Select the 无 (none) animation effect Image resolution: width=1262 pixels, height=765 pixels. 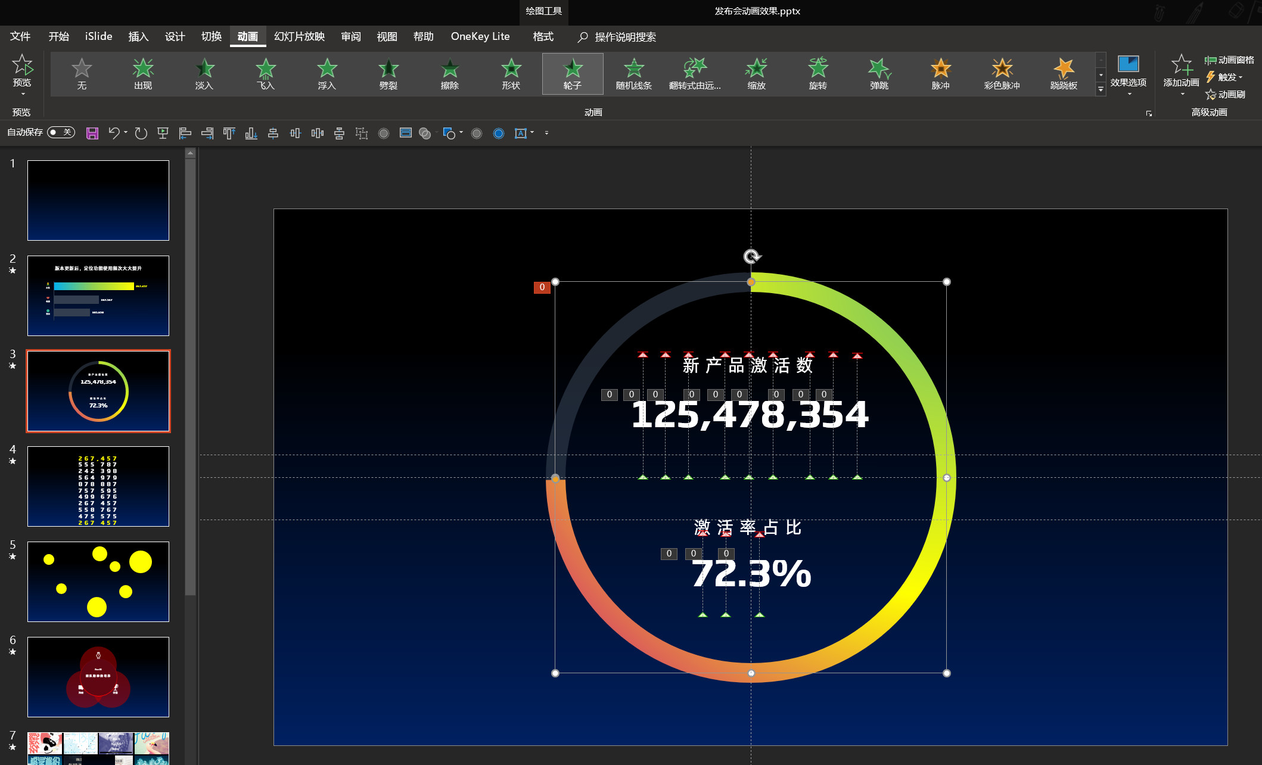point(82,74)
